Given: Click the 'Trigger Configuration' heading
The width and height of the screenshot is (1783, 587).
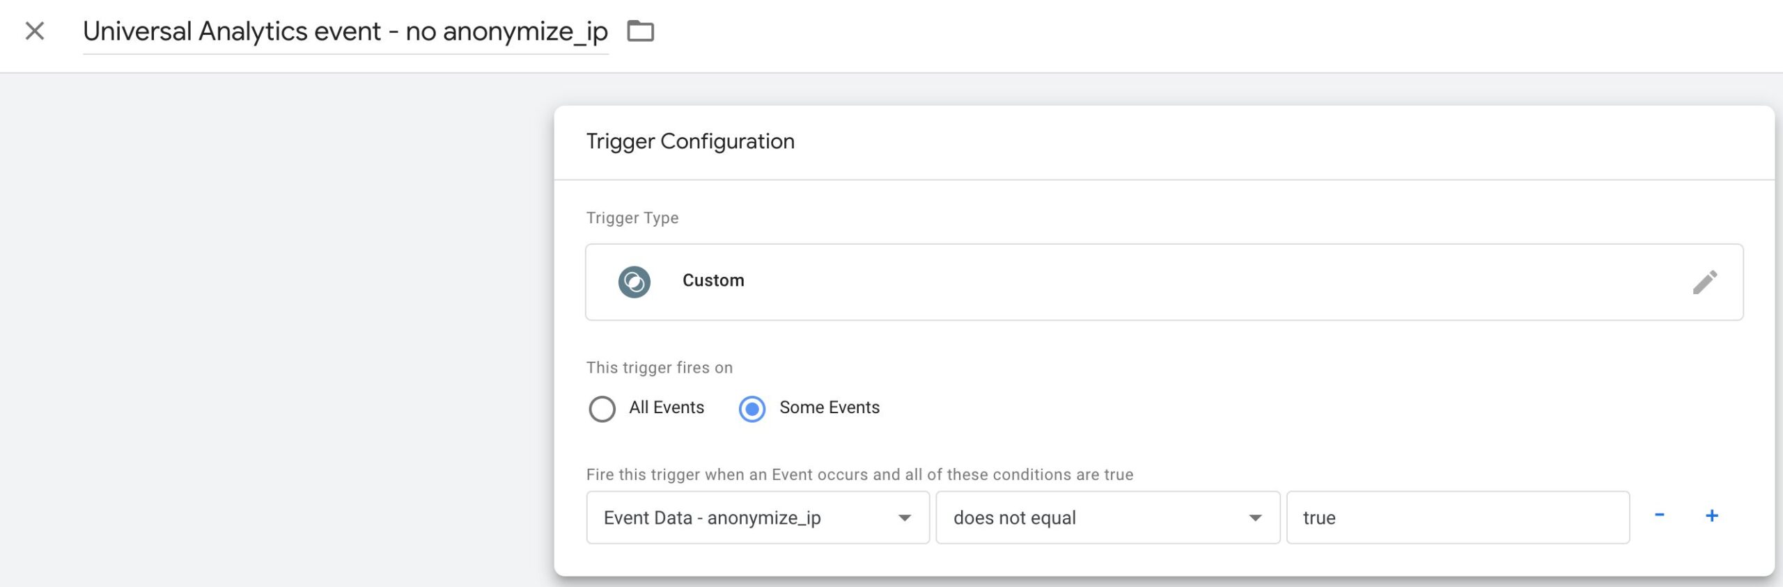Looking at the screenshot, I should [690, 141].
